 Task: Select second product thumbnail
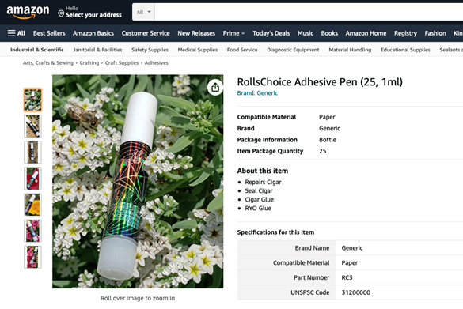tap(32, 126)
